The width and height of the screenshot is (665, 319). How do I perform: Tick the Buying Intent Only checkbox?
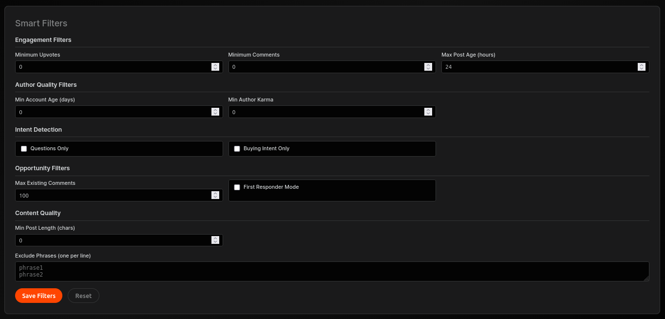pyautogui.click(x=237, y=149)
